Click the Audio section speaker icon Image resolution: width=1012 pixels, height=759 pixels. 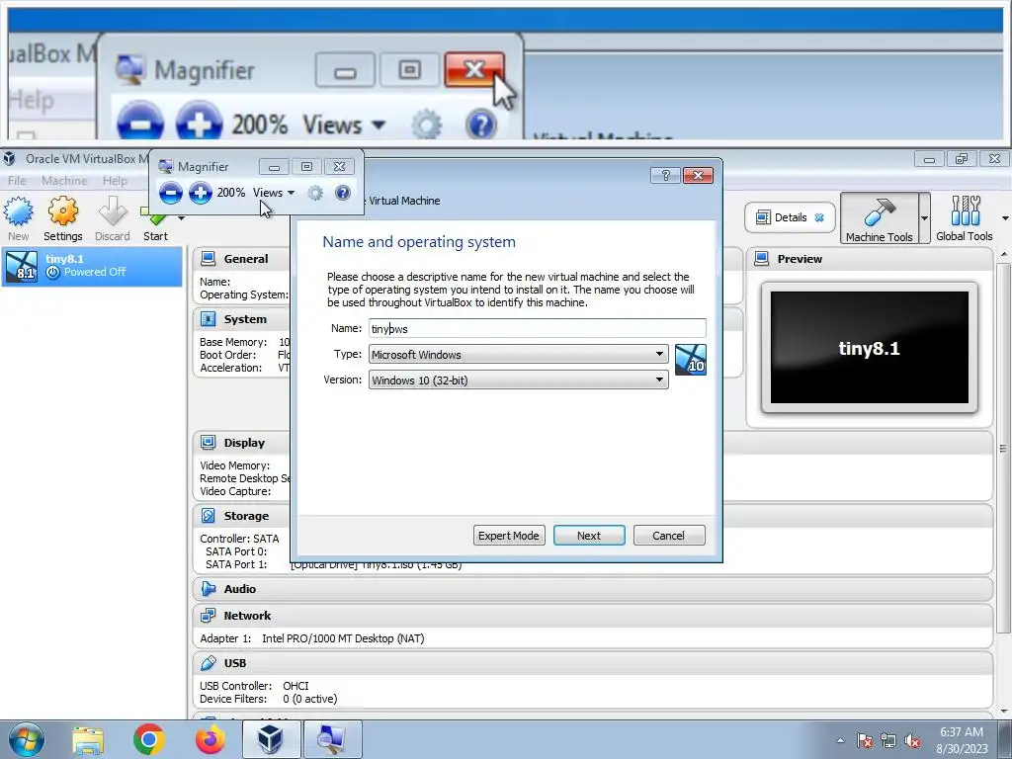coord(208,589)
